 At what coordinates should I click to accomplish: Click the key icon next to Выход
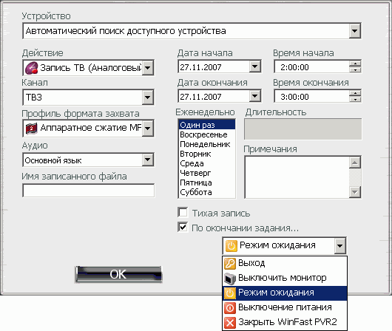230,263
